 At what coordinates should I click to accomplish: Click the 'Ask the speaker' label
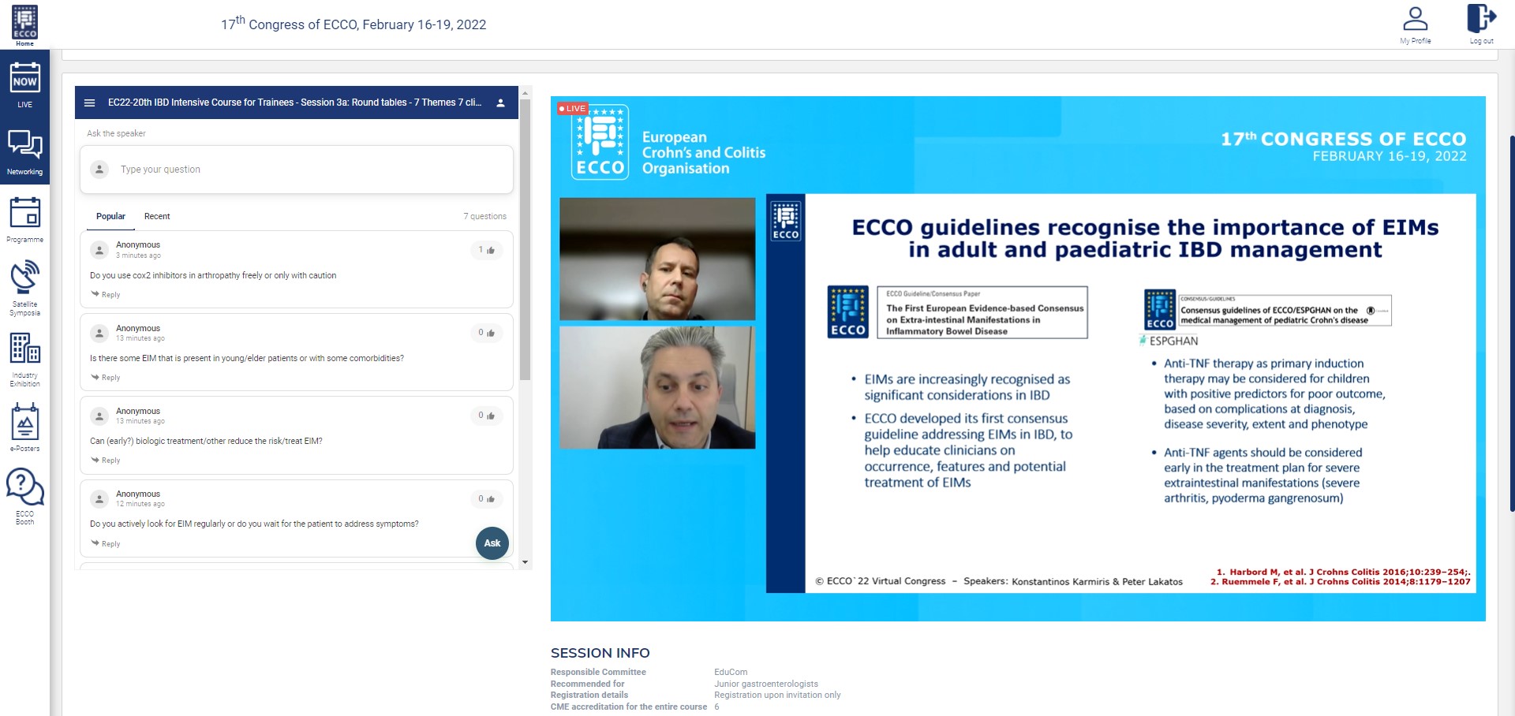tap(116, 133)
